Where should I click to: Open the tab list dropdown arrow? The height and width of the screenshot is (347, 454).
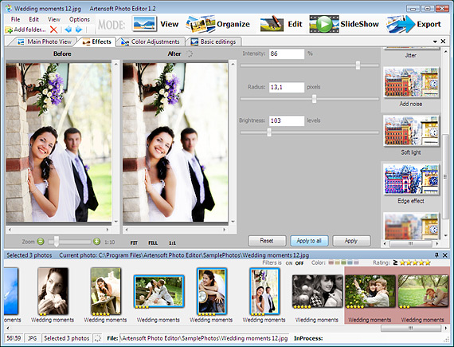(x=435, y=41)
